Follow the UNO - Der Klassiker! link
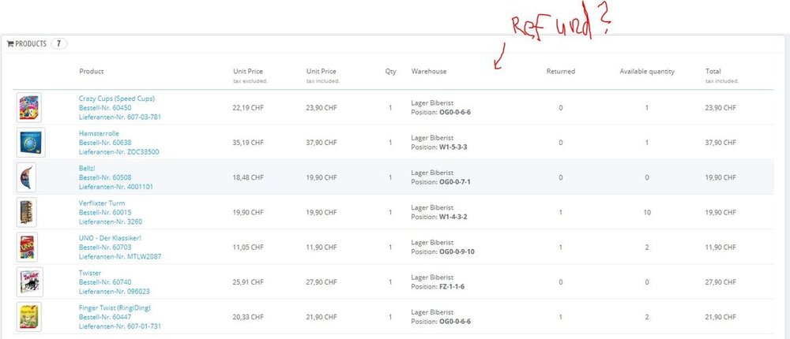This screenshot has width=790, height=339. (x=110, y=237)
